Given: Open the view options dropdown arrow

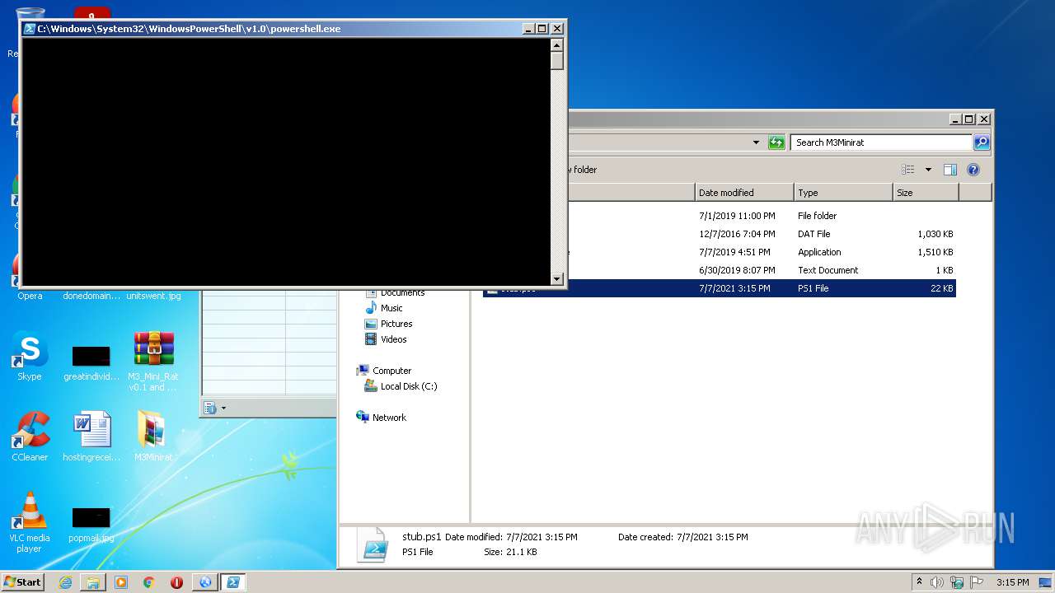Looking at the screenshot, I should pyautogui.click(x=927, y=170).
